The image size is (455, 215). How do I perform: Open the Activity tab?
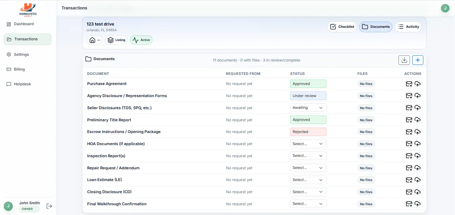tap(408, 27)
